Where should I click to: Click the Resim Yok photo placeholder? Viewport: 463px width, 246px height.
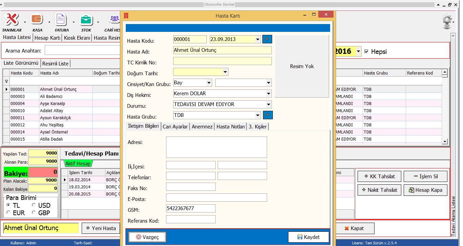click(302, 66)
